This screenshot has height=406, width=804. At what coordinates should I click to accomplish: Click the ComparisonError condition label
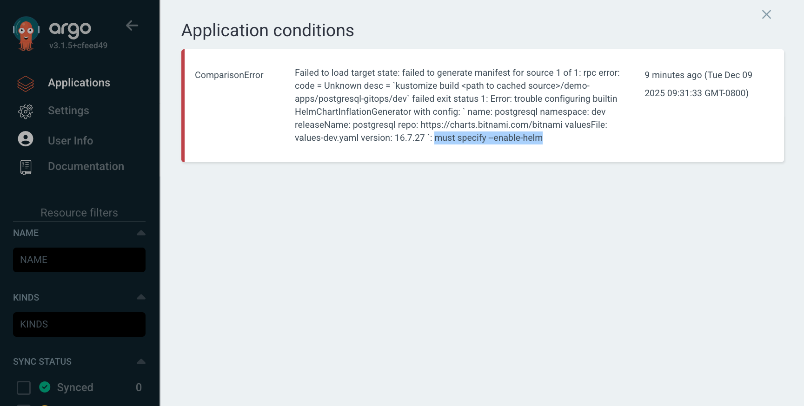click(x=229, y=75)
